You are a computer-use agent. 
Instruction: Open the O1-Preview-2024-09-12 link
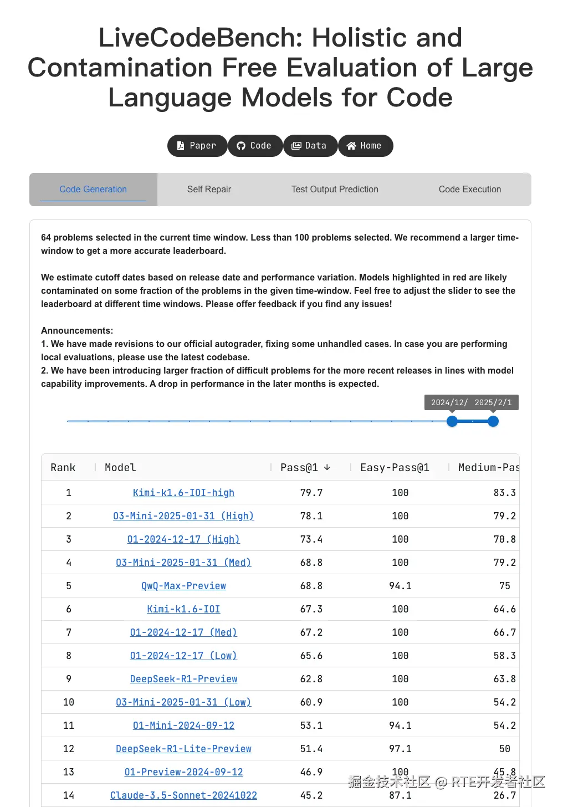click(183, 772)
